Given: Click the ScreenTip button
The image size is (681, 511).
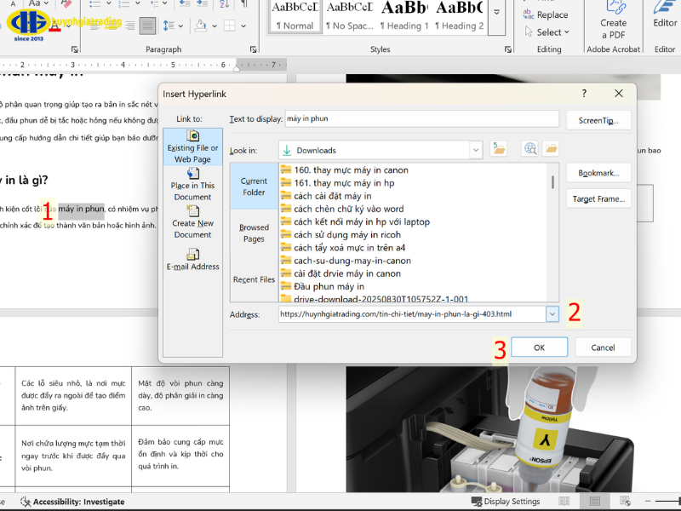Looking at the screenshot, I should 598,120.
